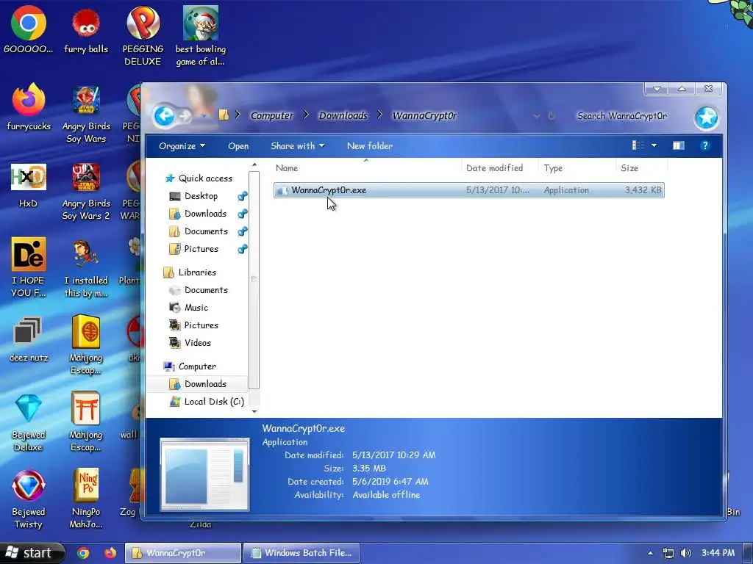Select Computer in the navigation pane

point(190,366)
